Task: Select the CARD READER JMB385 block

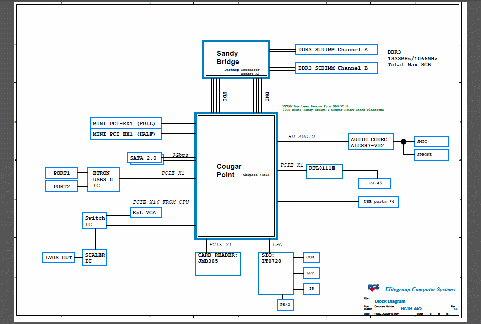Action: (218, 264)
